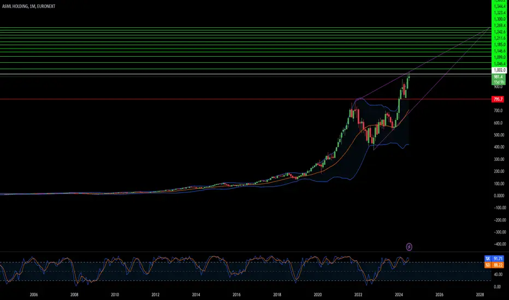509x300 pixels.
Task: Click the 2014 time axis label
Action: click(x=196, y=295)
